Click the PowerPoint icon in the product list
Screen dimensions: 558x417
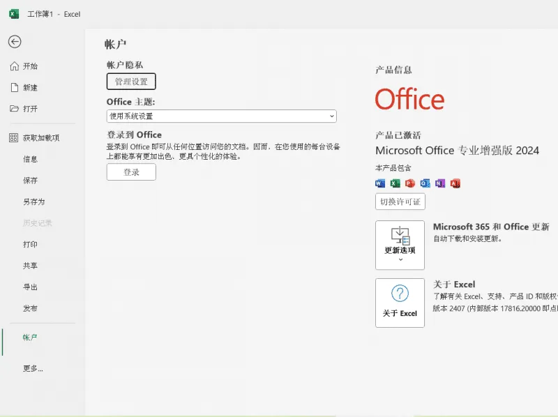point(409,183)
